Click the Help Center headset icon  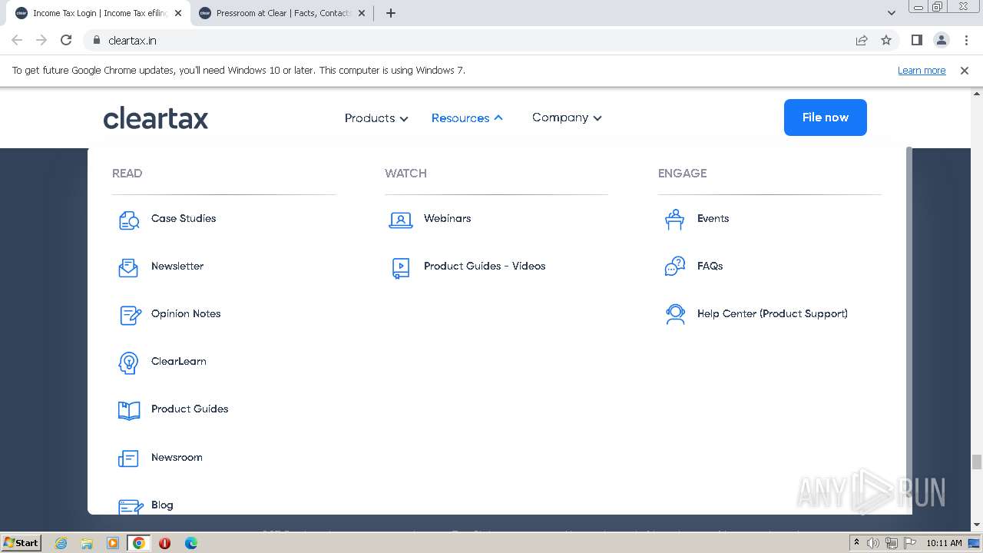click(x=675, y=314)
